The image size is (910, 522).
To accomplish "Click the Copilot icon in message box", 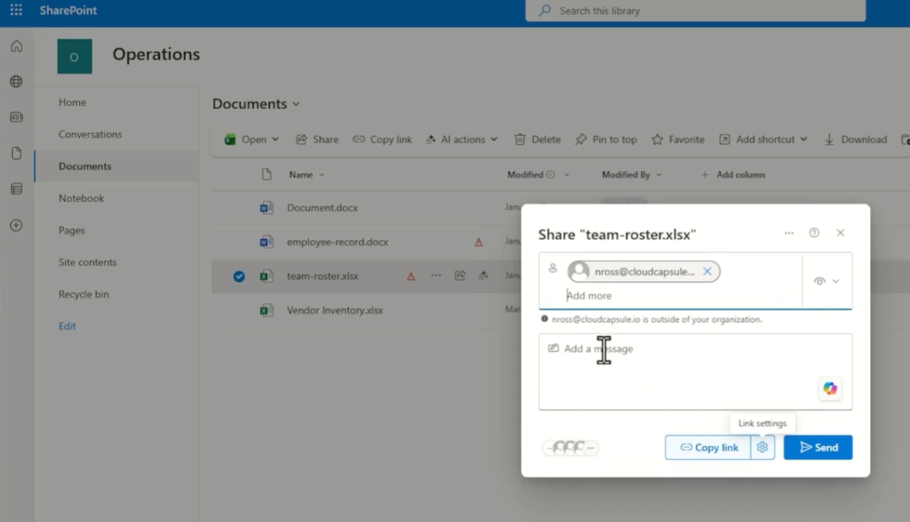I will tap(830, 389).
